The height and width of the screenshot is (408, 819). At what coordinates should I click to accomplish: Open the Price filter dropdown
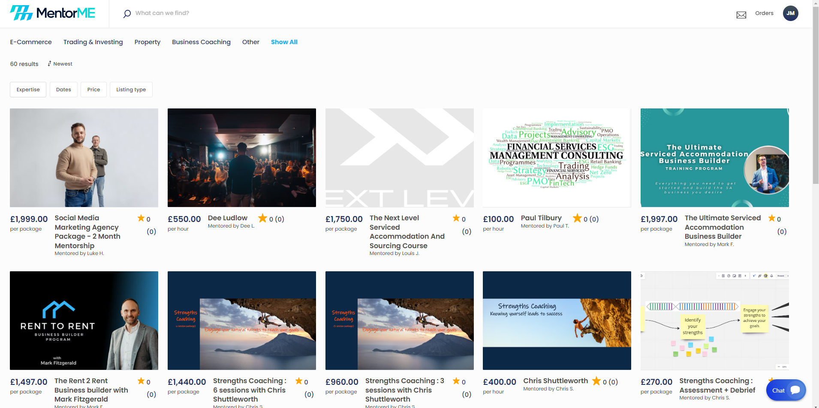tap(93, 90)
